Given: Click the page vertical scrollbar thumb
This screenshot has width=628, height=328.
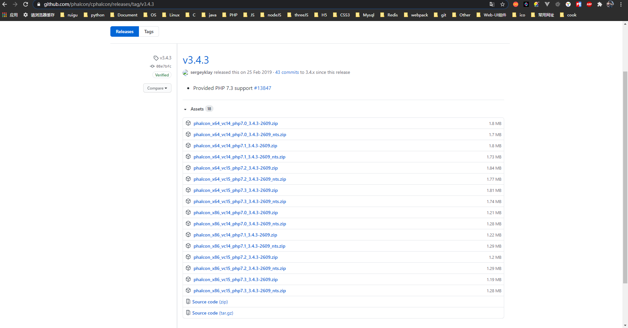Looking at the screenshot, I should pyautogui.click(x=625, y=177).
